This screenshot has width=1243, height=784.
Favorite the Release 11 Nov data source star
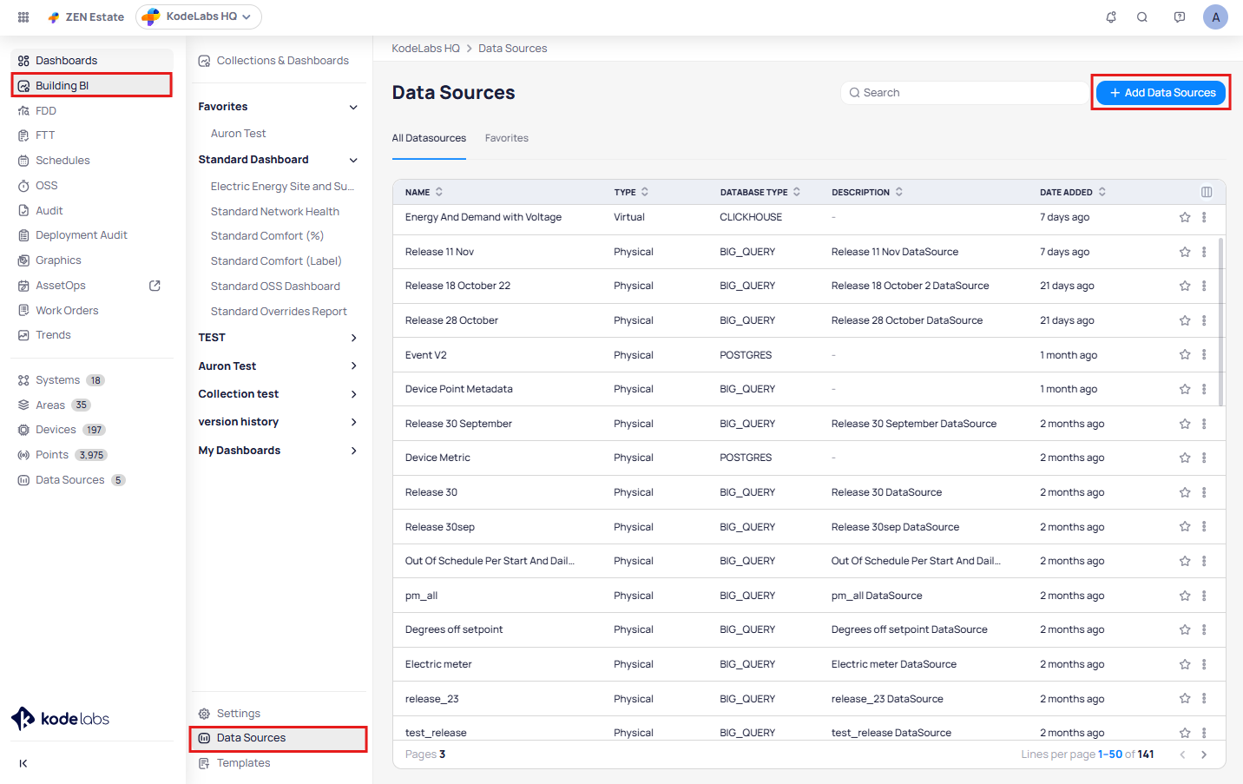(x=1184, y=252)
